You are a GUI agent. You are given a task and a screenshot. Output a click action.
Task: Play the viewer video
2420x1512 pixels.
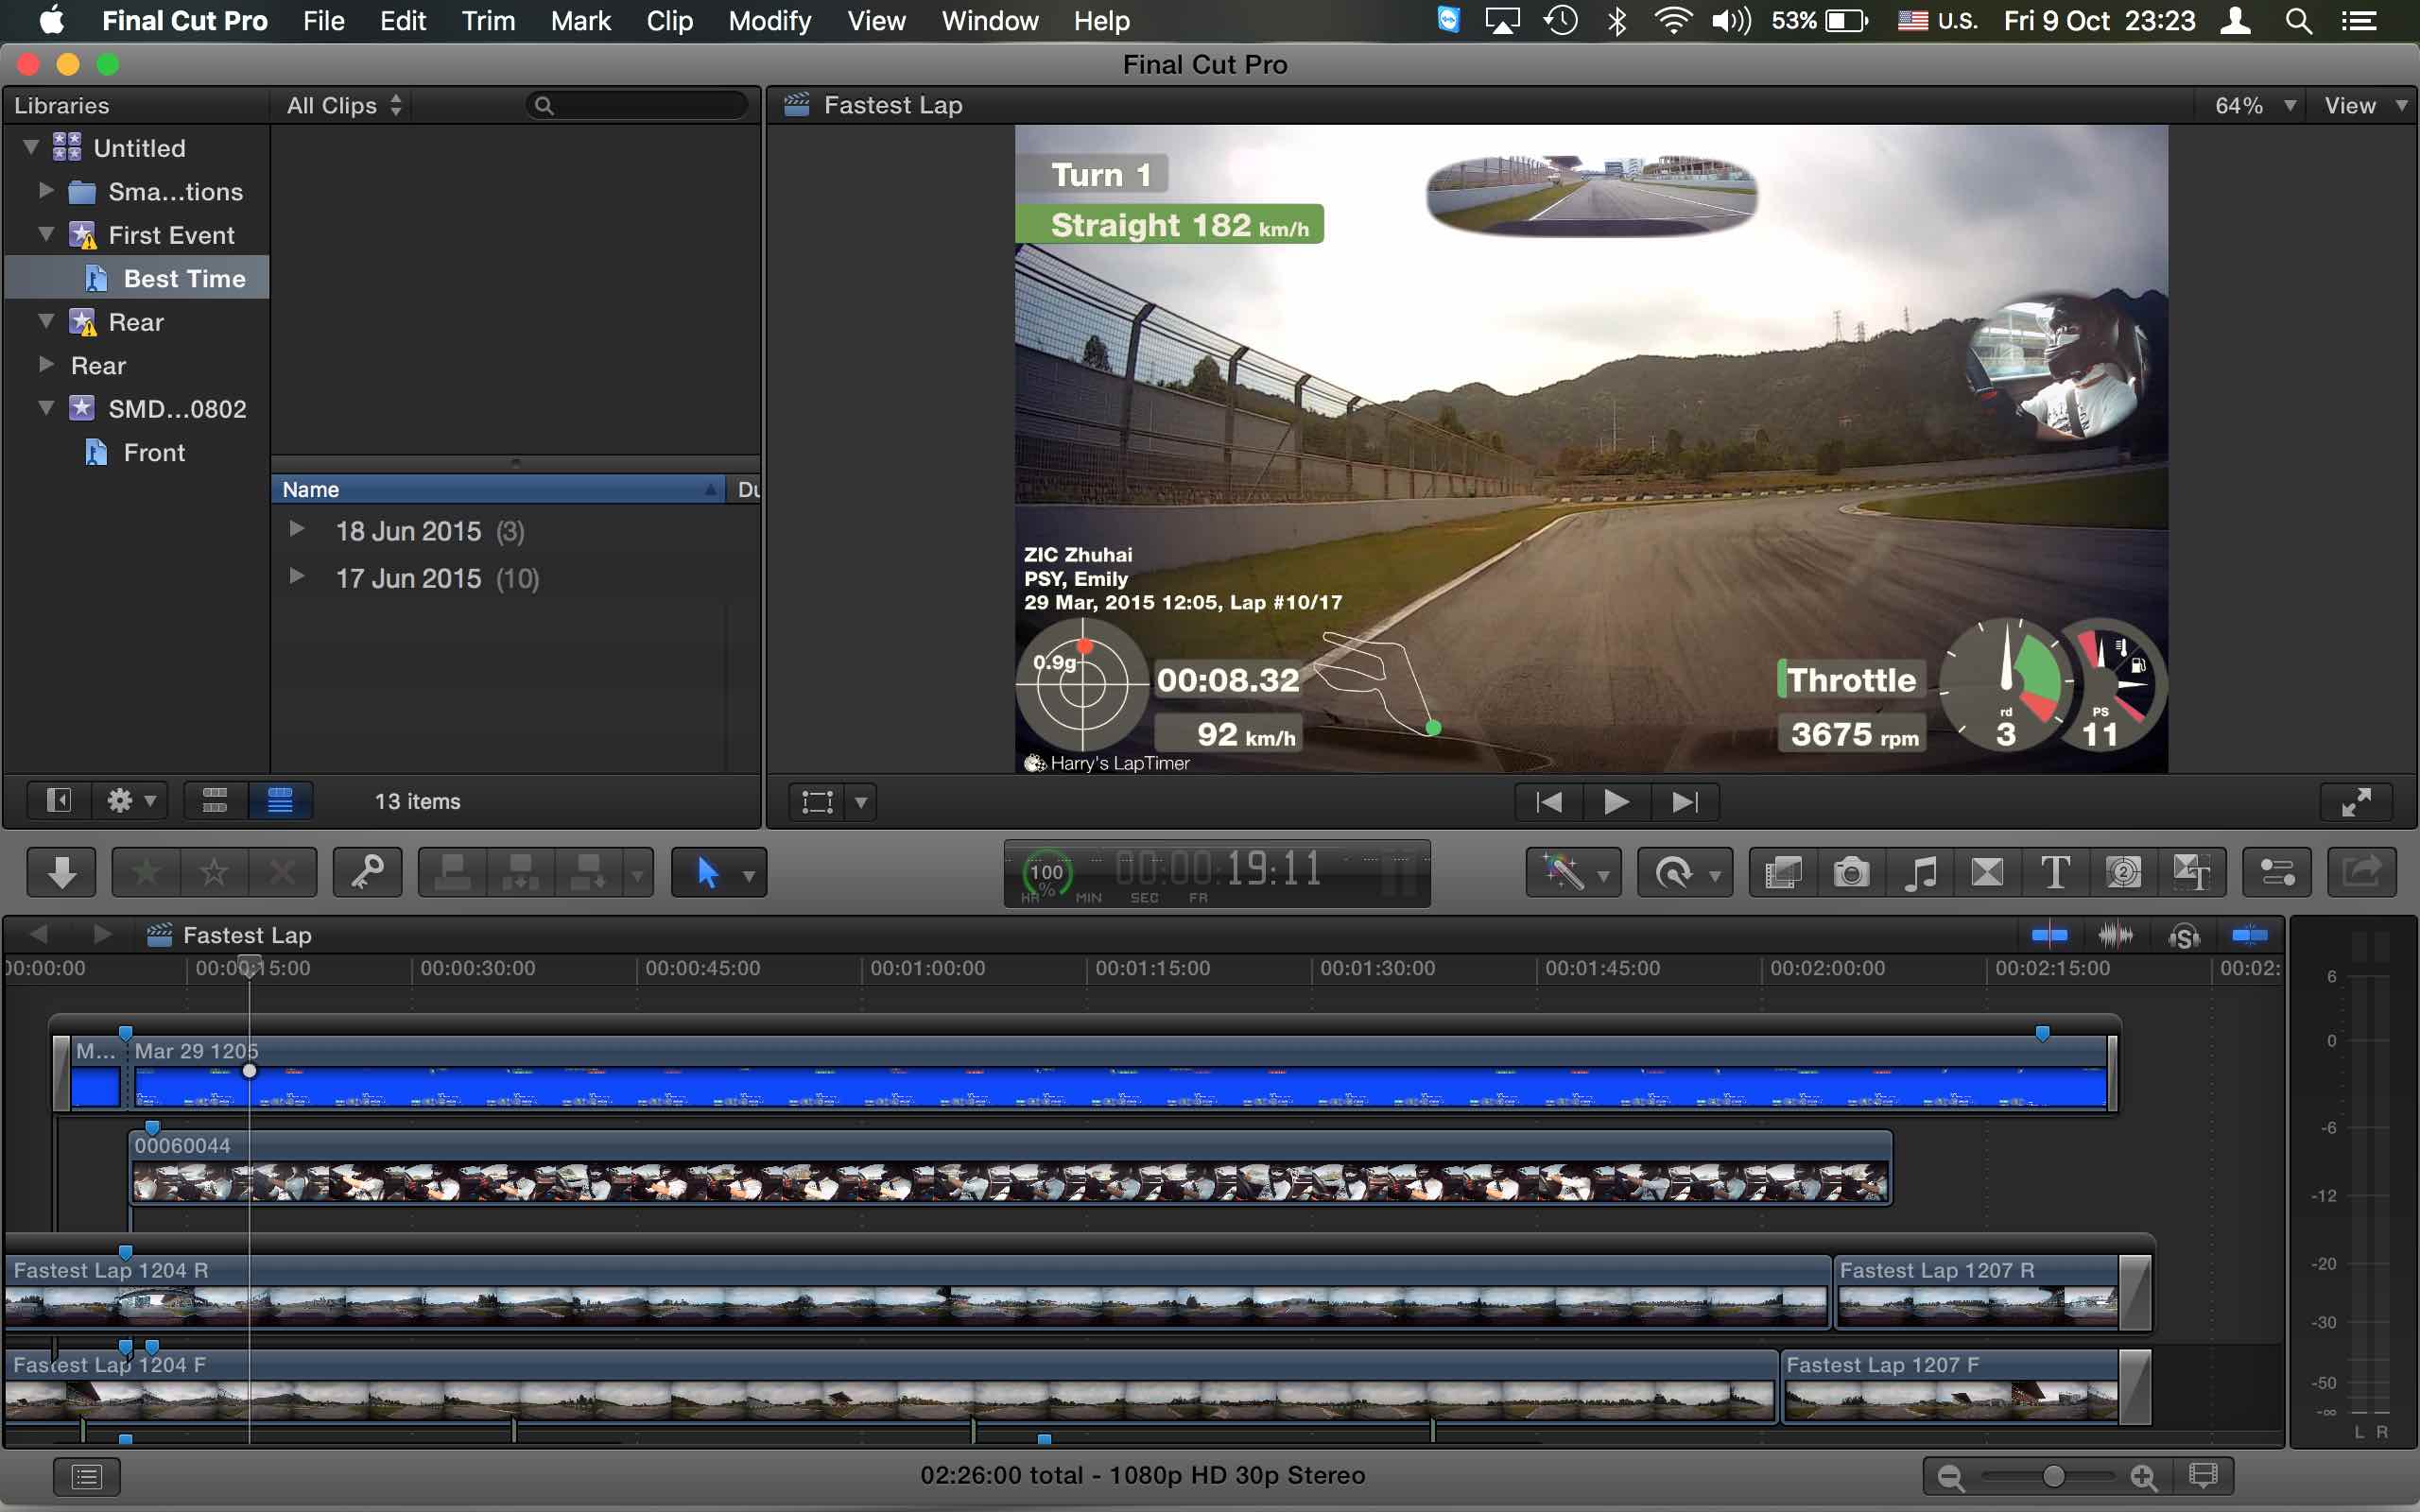point(1616,802)
